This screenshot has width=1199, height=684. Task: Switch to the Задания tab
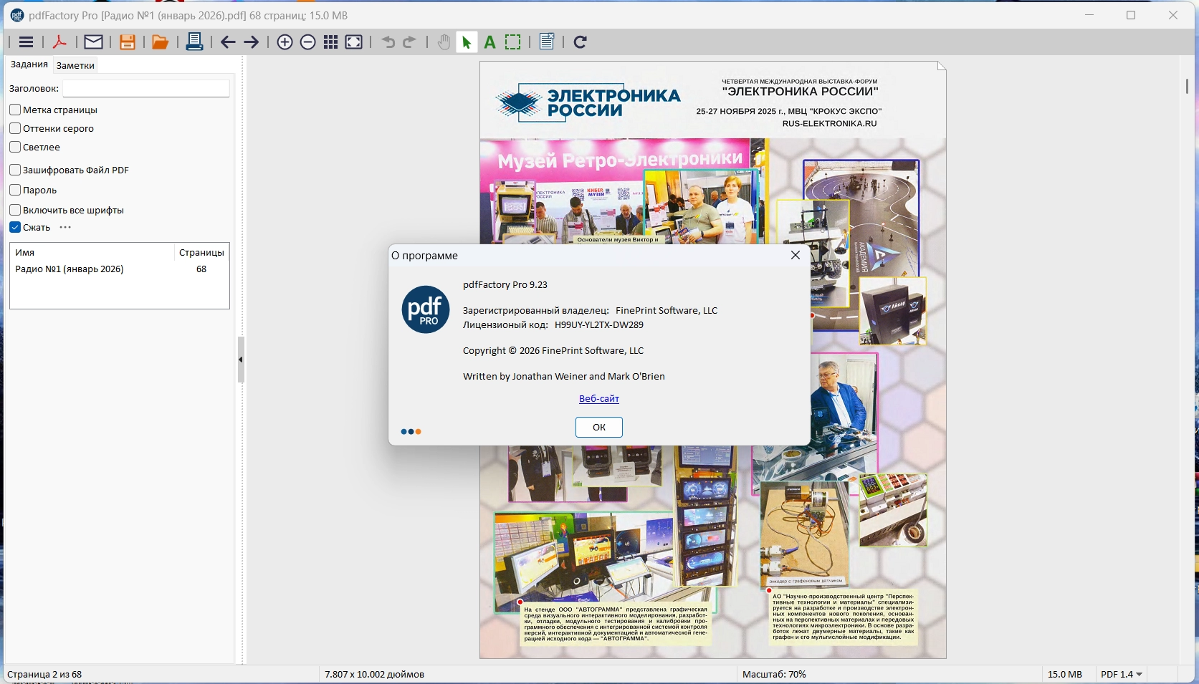[x=29, y=64]
